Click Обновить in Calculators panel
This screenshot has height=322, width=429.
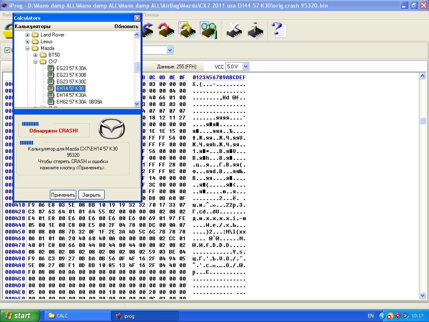pos(126,26)
